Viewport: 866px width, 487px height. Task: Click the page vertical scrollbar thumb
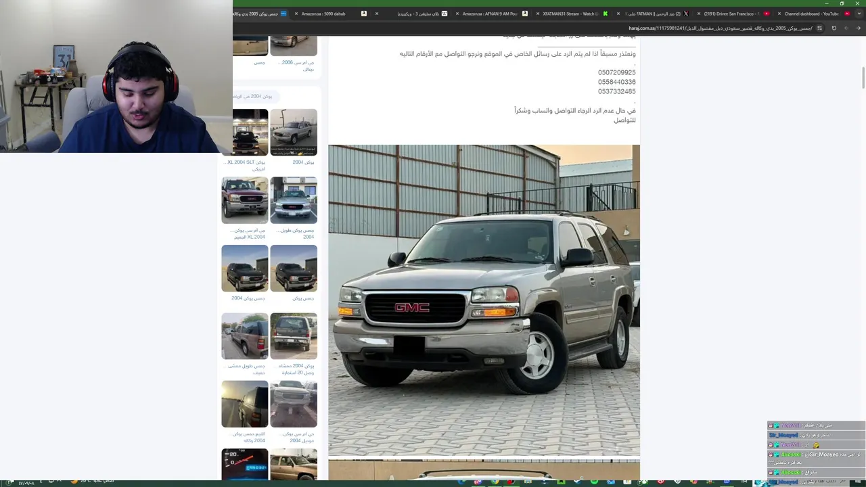pos(863,77)
